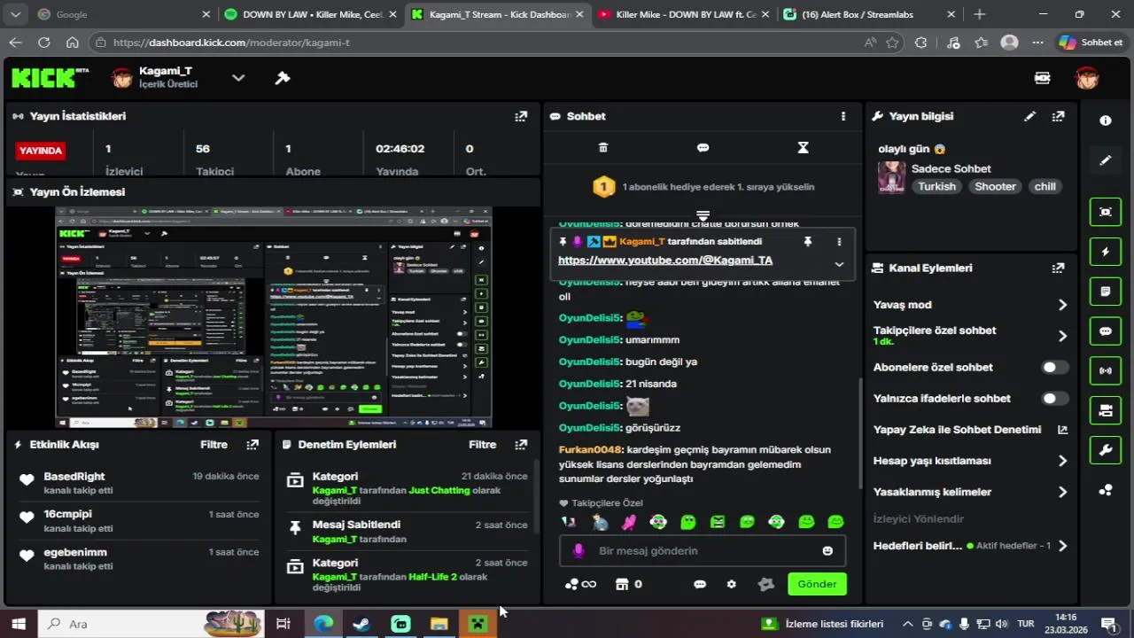Click the Shooter tag

pyautogui.click(x=995, y=186)
